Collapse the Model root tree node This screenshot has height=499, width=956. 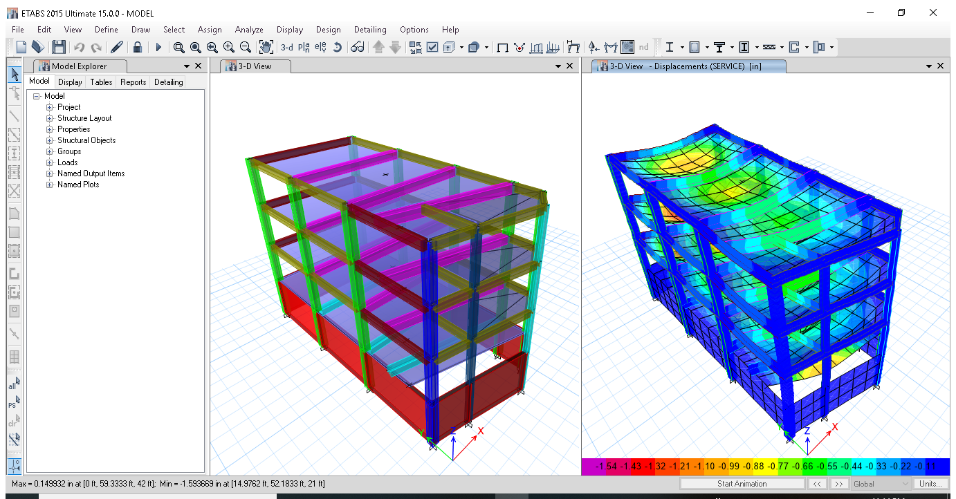point(37,96)
